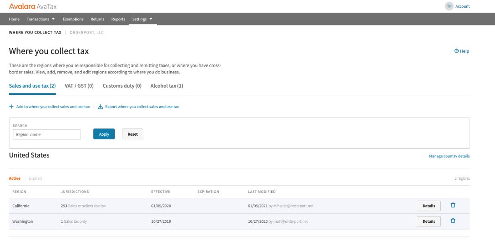Show Expired regions filter
The width and height of the screenshot is (495, 241).
click(35, 178)
